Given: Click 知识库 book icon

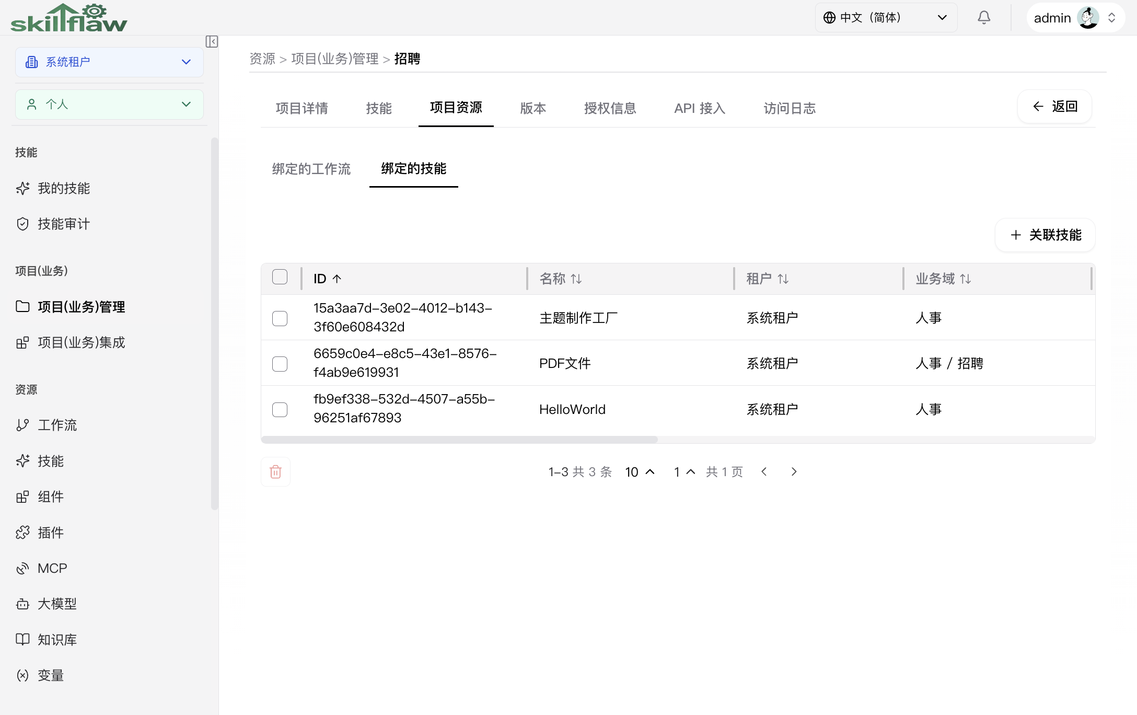Looking at the screenshot, I should pos(22,639).
